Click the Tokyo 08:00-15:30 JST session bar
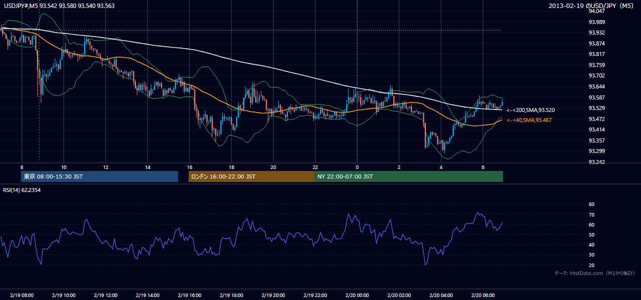641x300 pixels. [100, 176]
